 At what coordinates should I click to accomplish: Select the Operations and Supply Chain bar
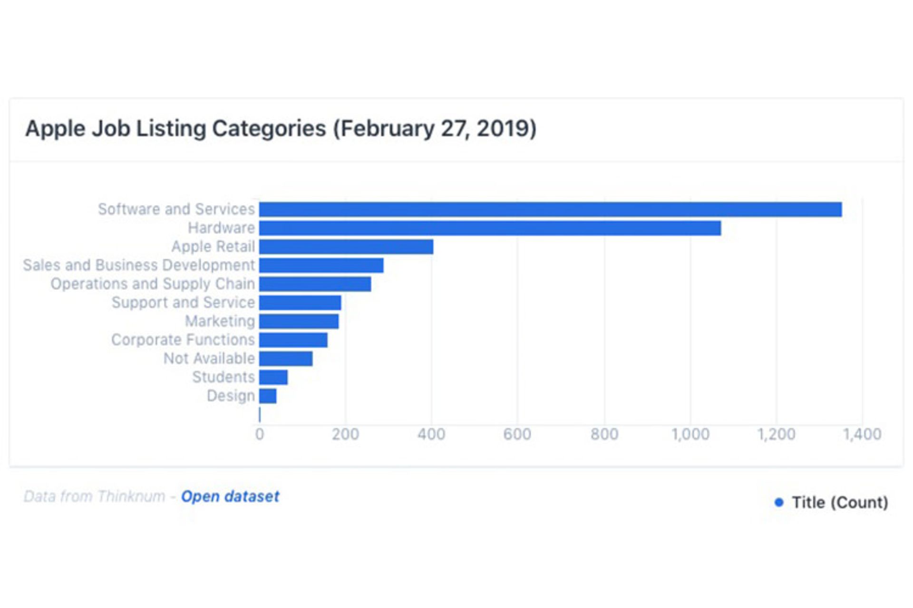pos(315,284)
